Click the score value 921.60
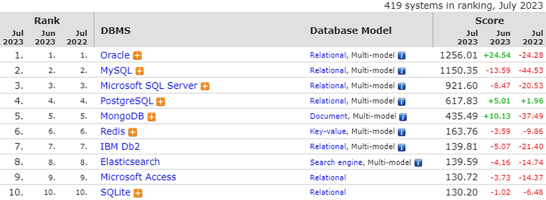Image resolution: width=546 pixels, height=200 pixels. click(462, 86)
